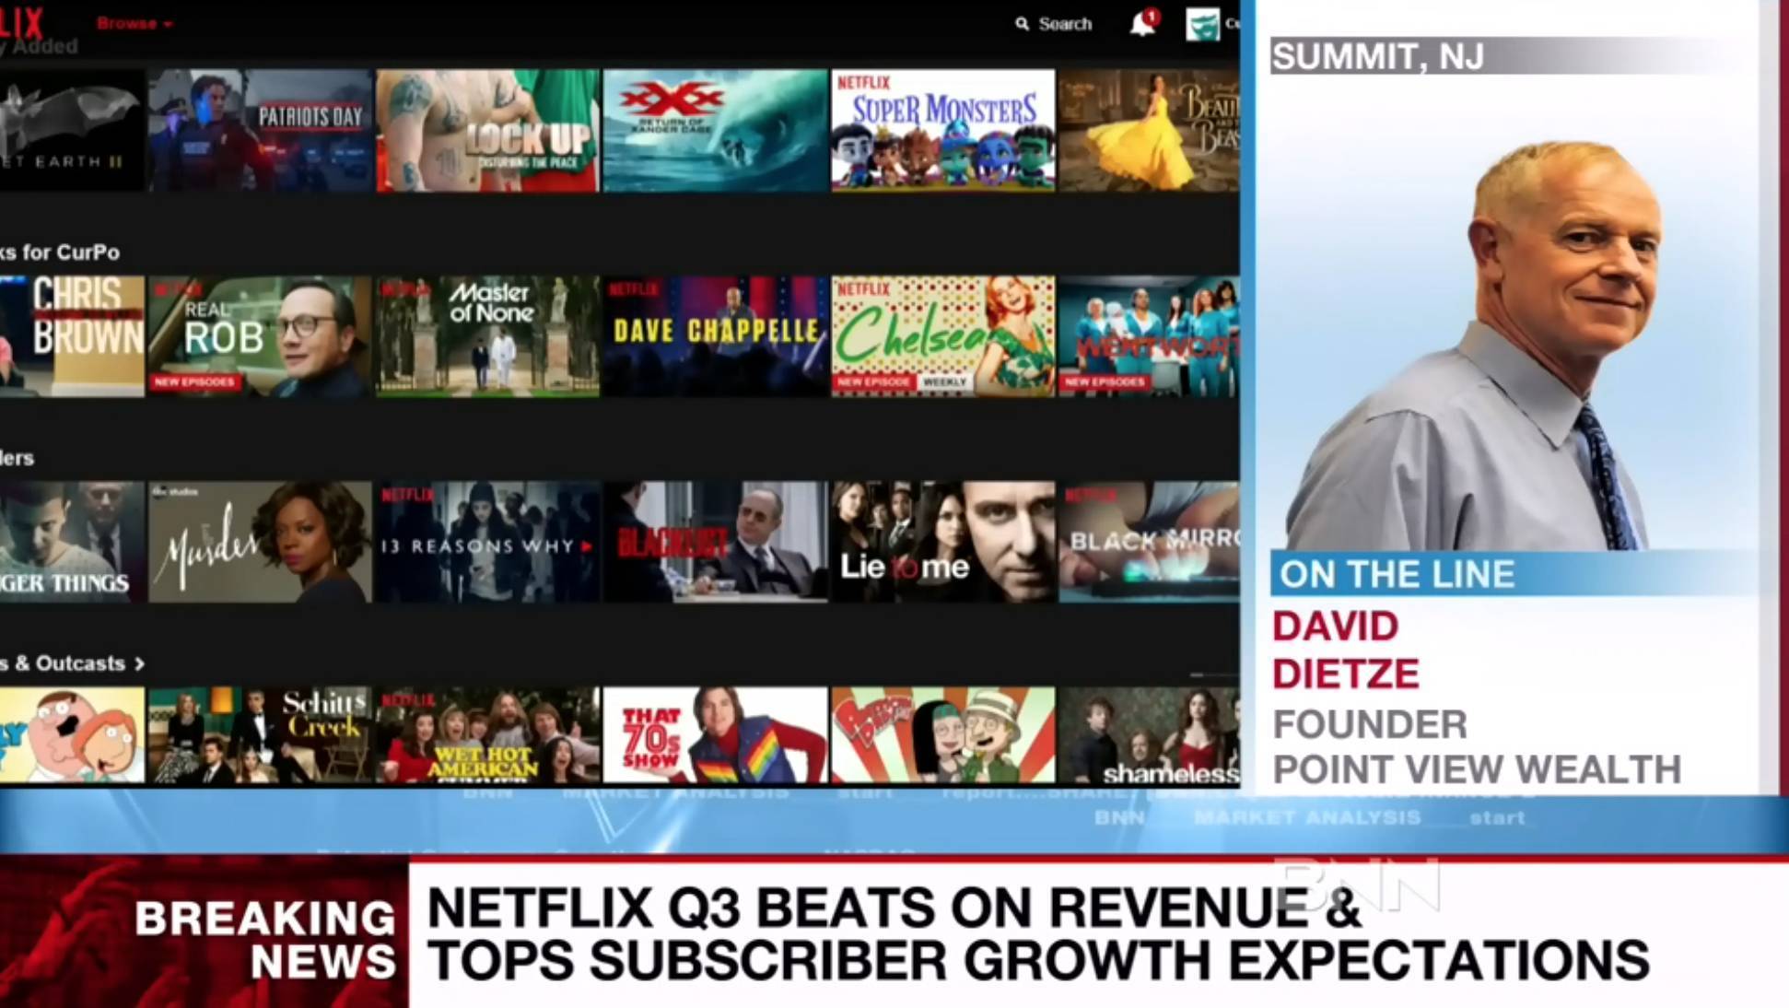
Task: Open How to Get Away with Murder thumbnail
Action: click(x=260, y=542)
